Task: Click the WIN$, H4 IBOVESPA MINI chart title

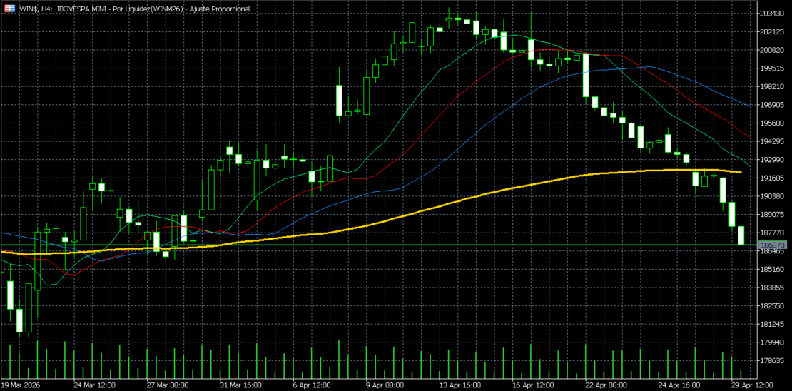Action: (x=134, y=9)
